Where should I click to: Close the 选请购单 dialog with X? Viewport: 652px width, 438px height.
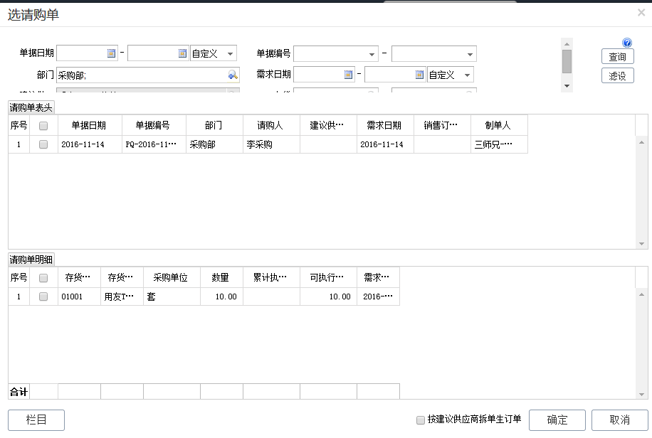point(641,13)
